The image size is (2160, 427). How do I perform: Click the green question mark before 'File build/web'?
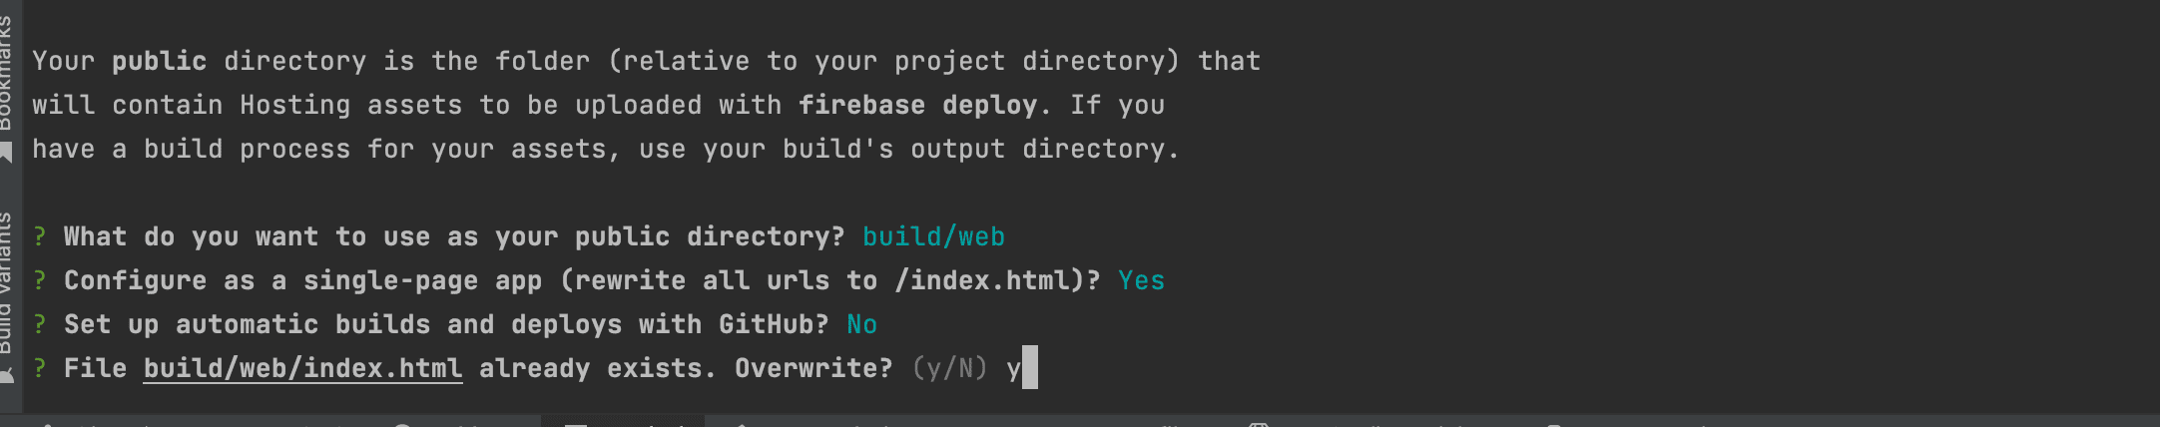pos(39,368)
